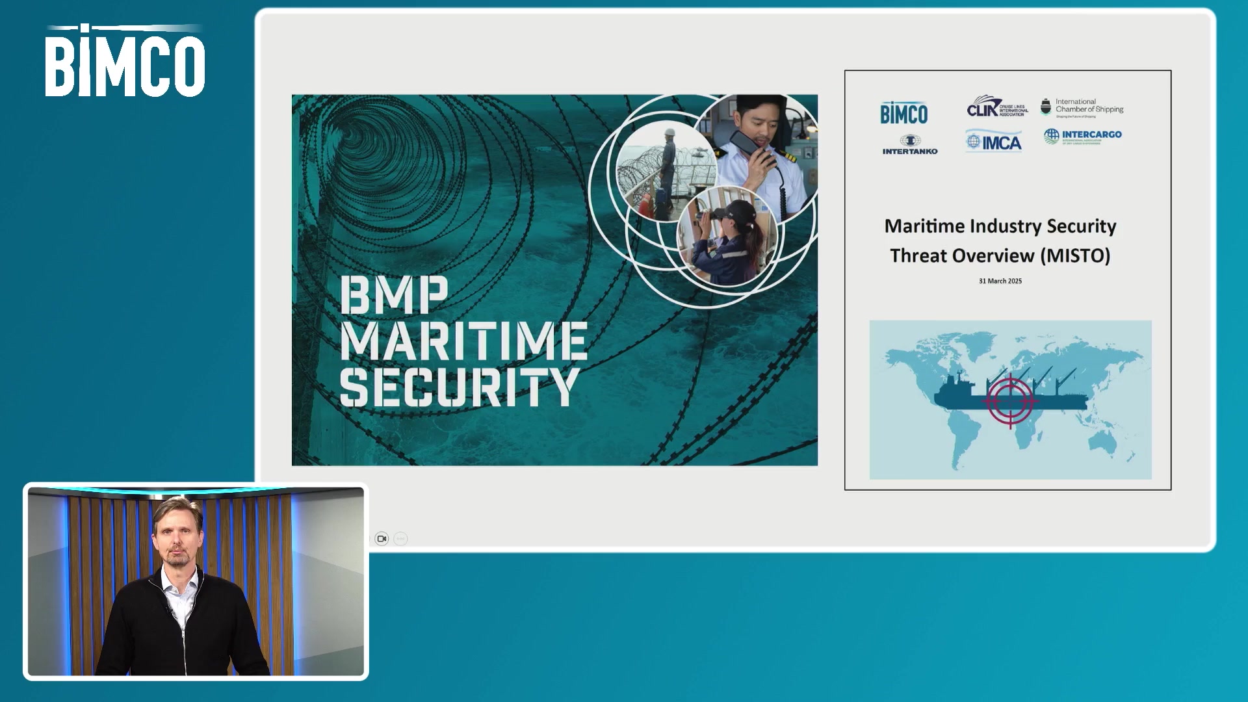Click the Maritime Industry Security Threat Overview title

1000,240
